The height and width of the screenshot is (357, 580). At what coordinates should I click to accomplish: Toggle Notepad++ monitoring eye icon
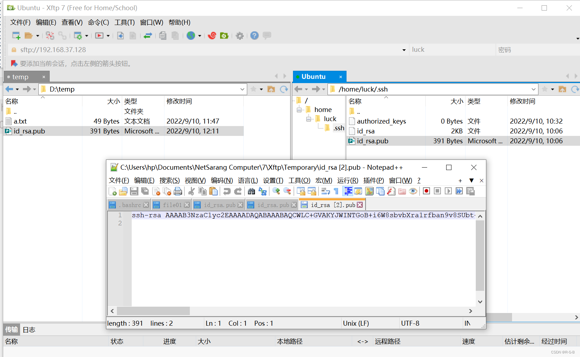413,191
